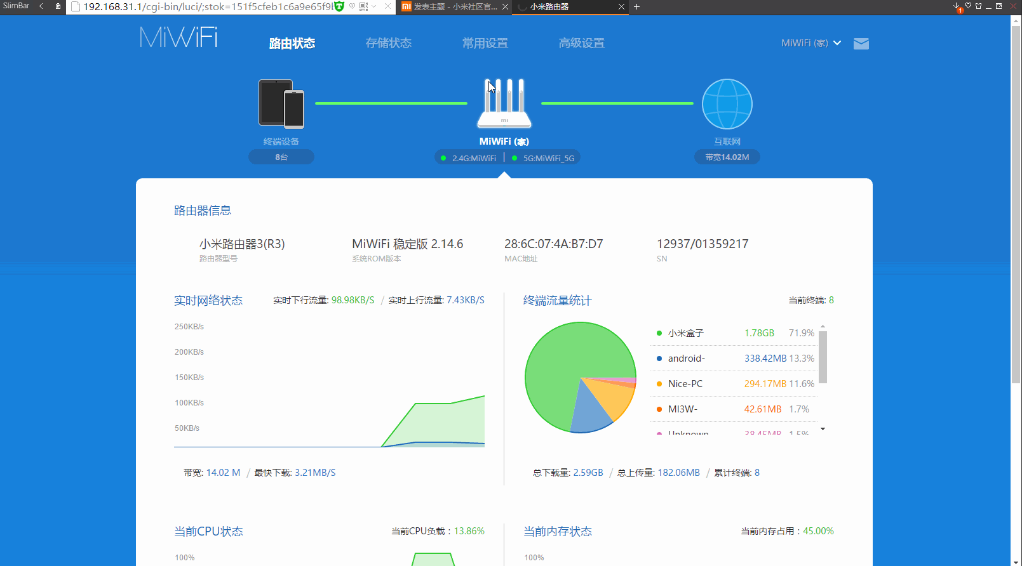Click the favorite heart icon in address bar
This screenshot has height=566, width=1022.
pos(352,6)
